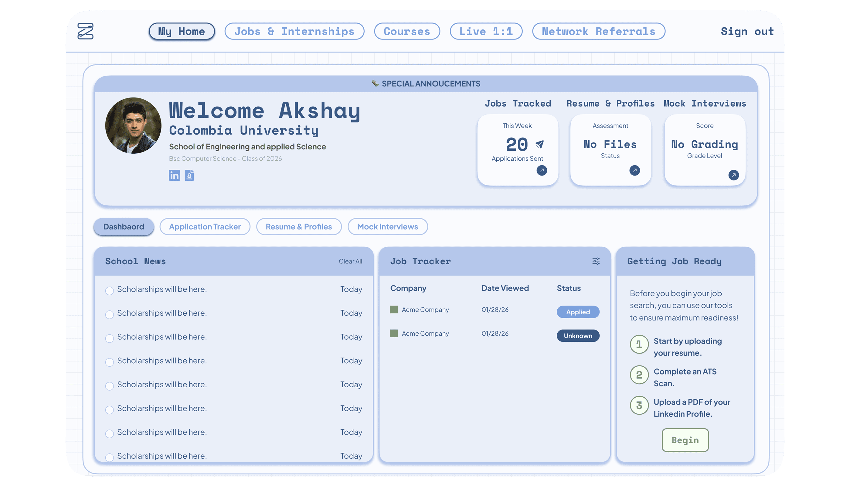Click the Begin button
850x486 pixels.
pos(685,440)
